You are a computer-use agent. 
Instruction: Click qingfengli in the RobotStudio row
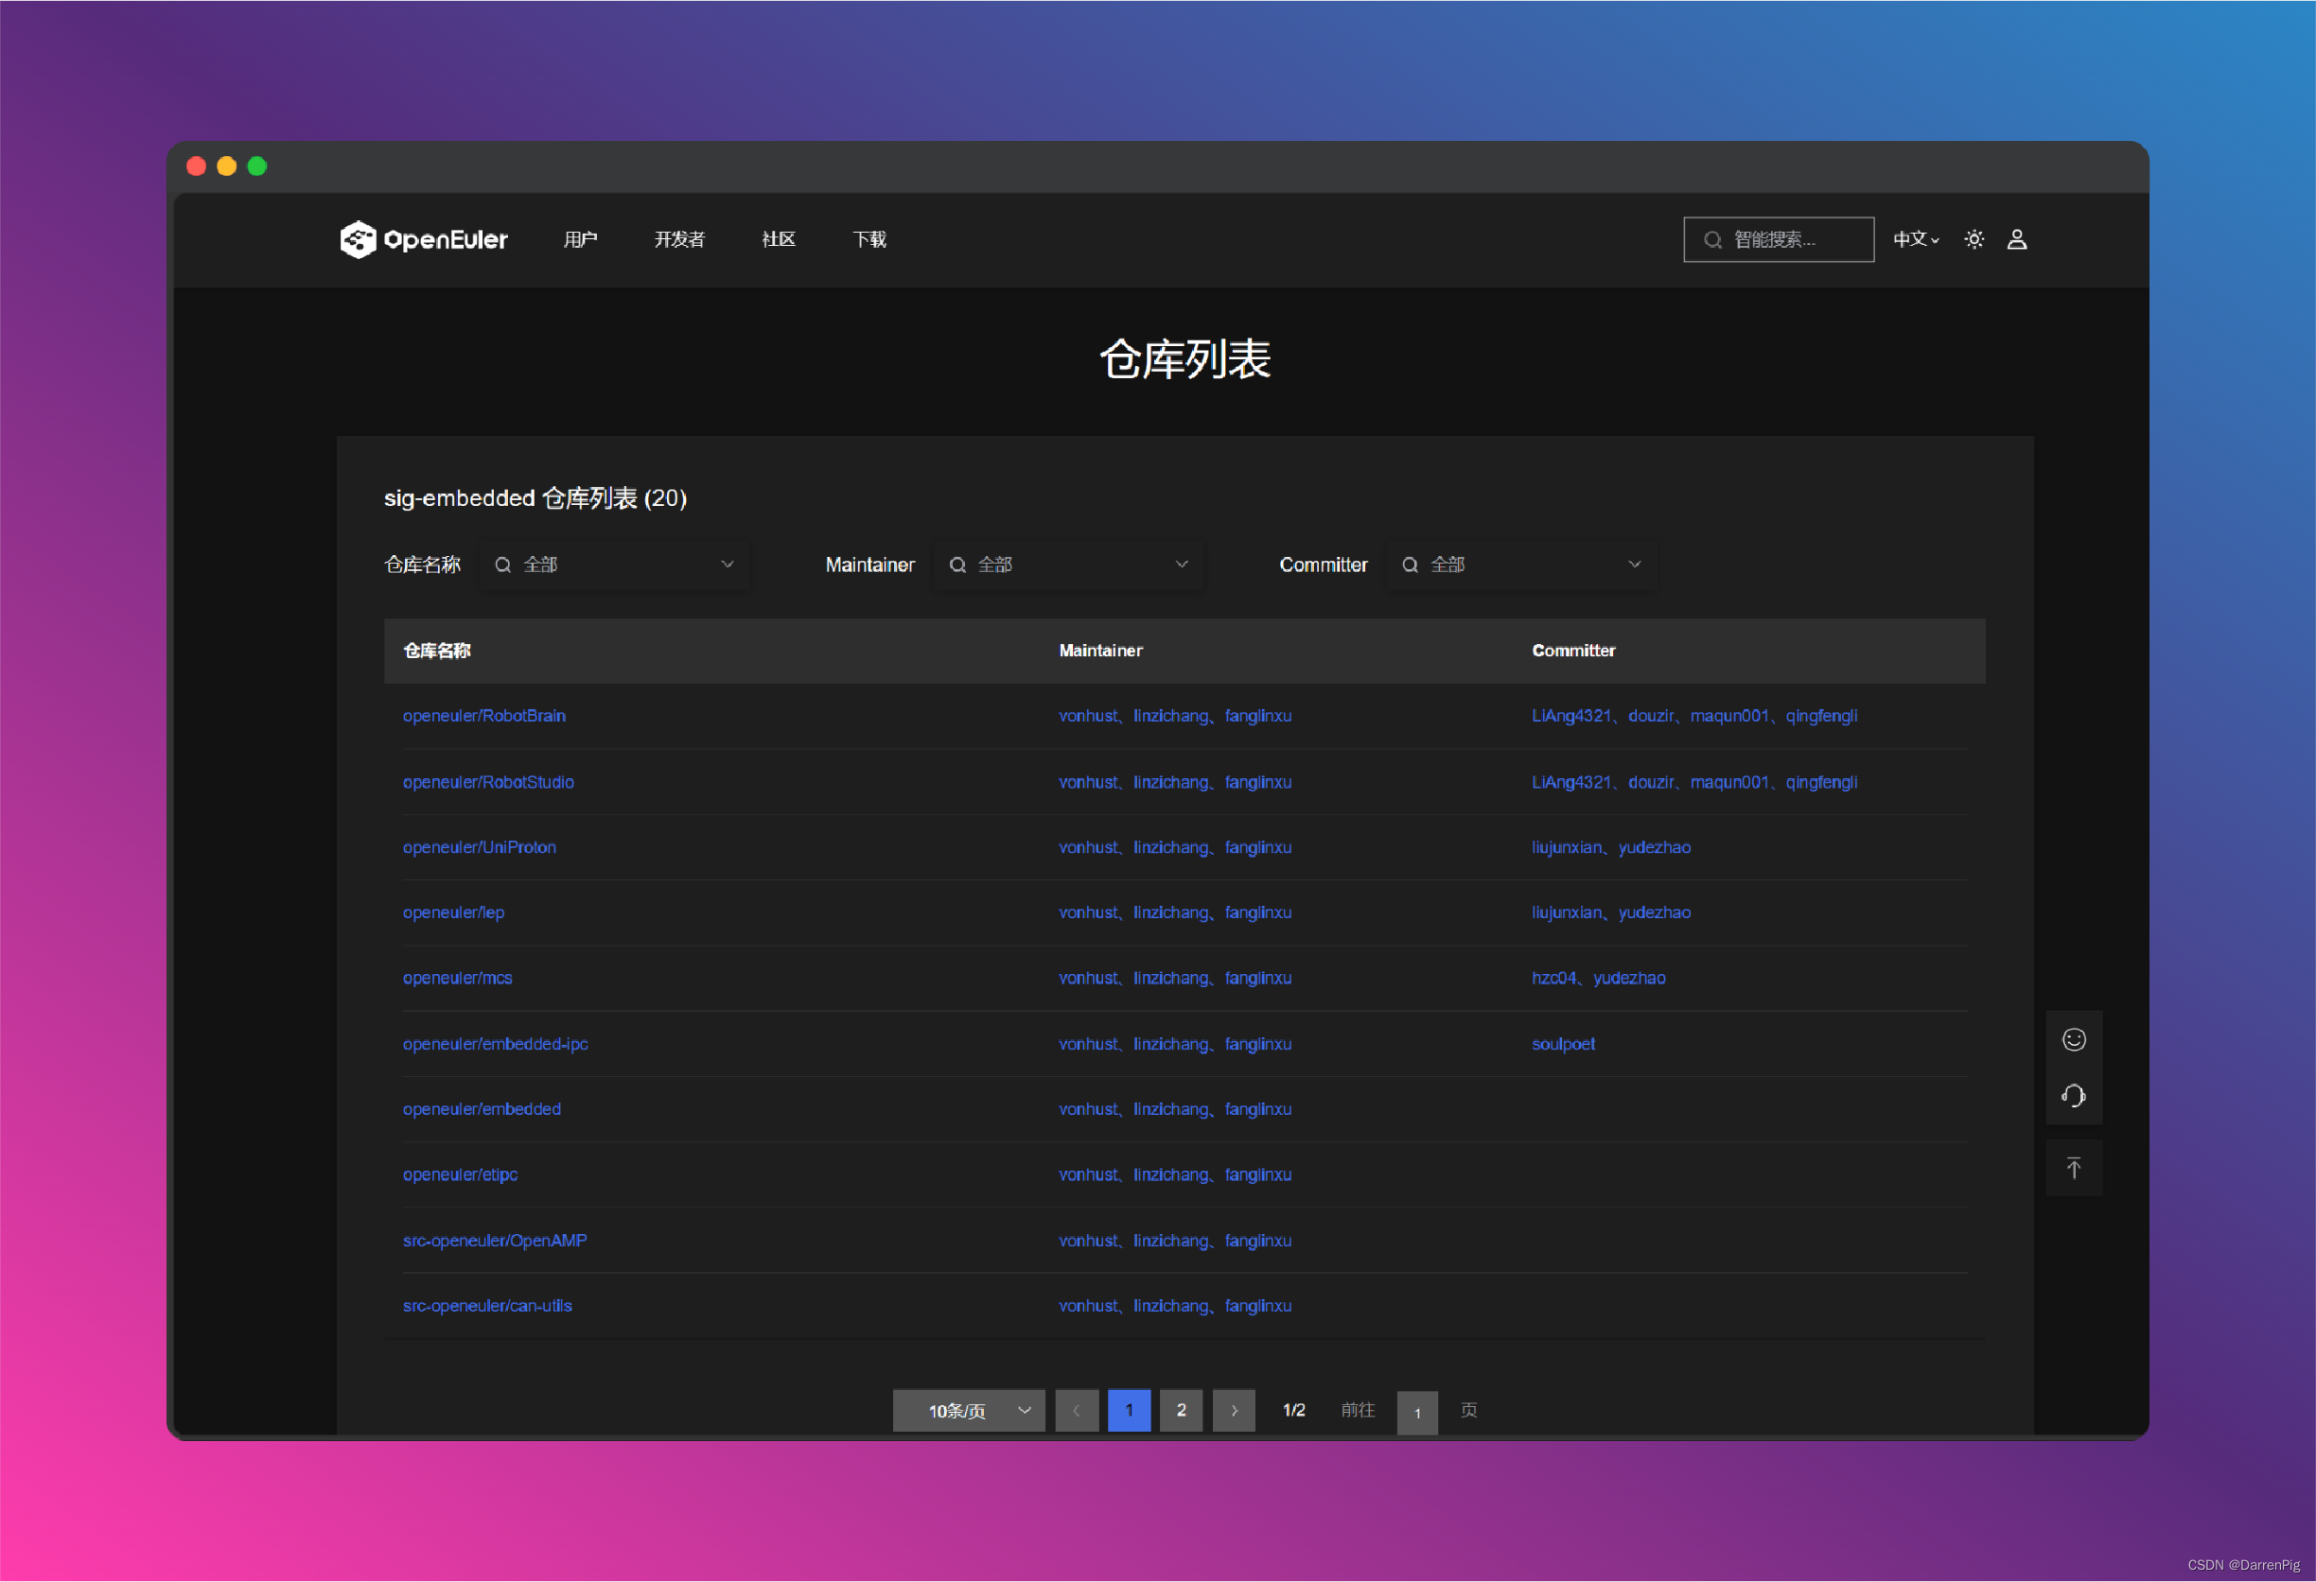(1822, 782)
